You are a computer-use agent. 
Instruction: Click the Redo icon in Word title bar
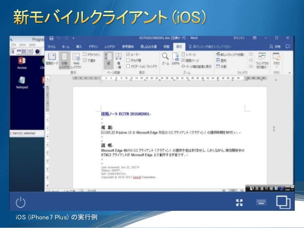coord(67,39)
